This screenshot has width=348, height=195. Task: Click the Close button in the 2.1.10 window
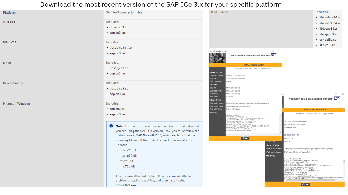pos(245,138)
